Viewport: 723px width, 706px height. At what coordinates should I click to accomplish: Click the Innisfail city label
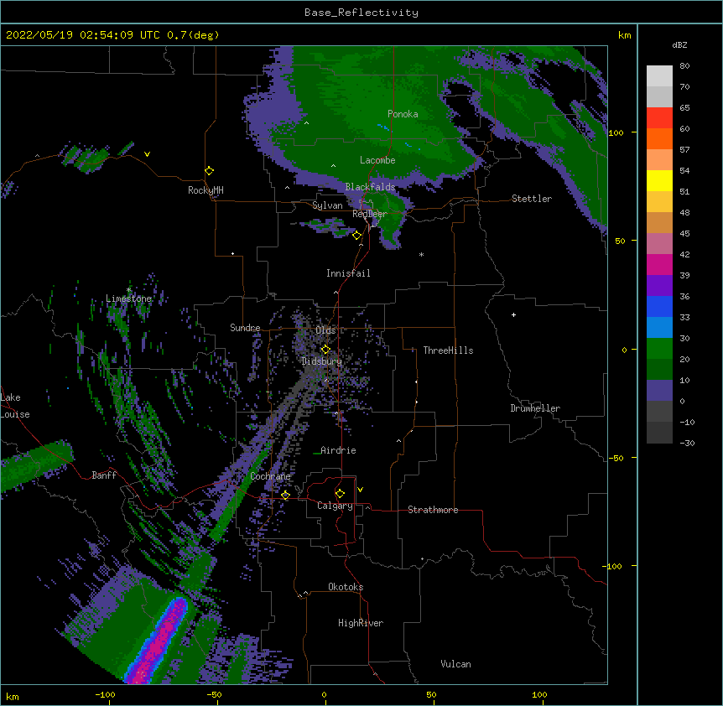coord(348,273)
